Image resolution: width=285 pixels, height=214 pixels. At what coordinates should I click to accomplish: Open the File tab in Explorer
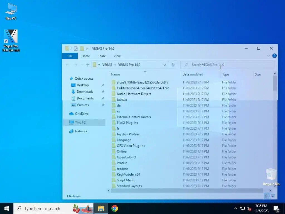(70, 56)
